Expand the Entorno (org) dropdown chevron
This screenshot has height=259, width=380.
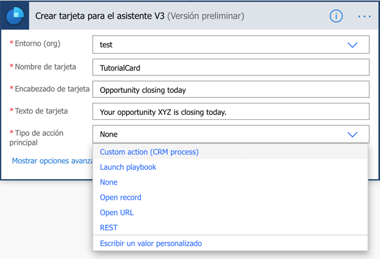352,45
